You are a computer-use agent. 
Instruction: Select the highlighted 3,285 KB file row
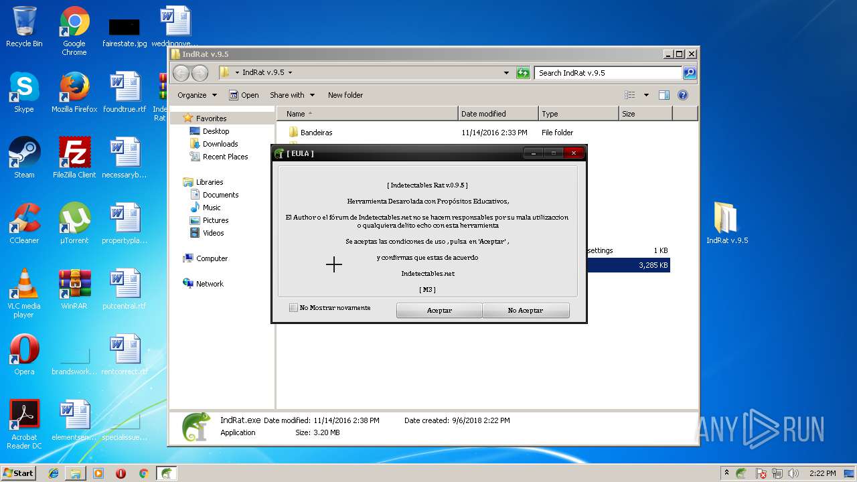(x=628, y=266)
